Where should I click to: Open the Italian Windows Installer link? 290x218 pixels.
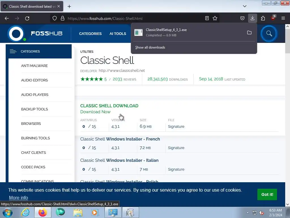[119, 160]
